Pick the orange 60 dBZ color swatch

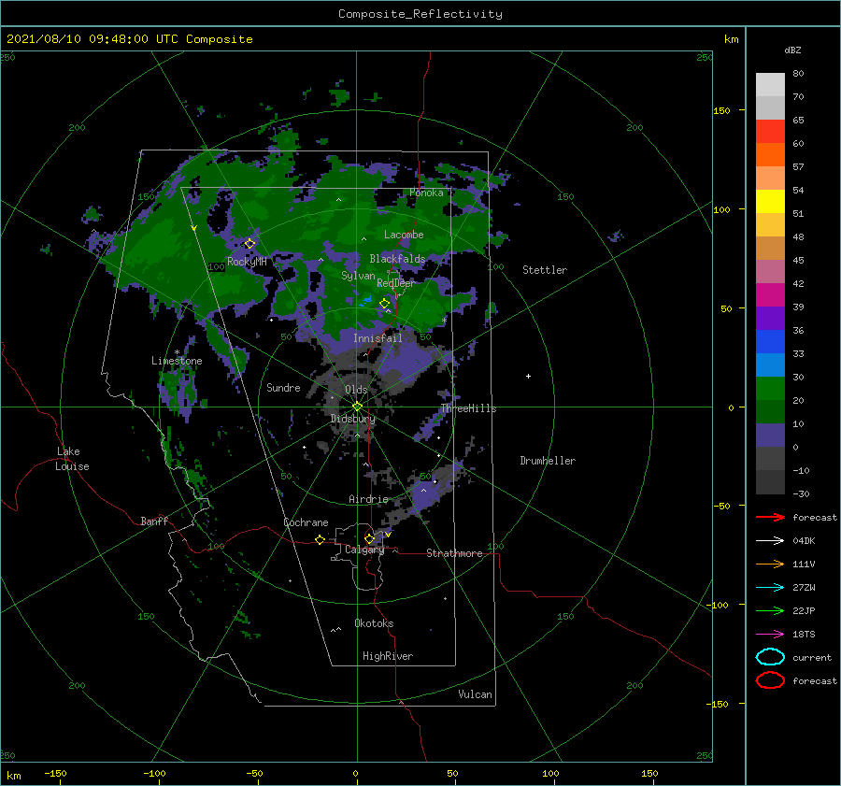pos(770,154)
